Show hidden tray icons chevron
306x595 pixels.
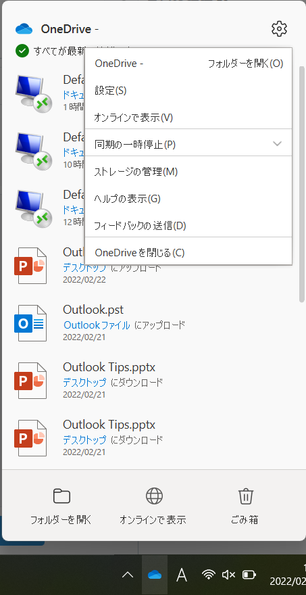click(128, 575)
